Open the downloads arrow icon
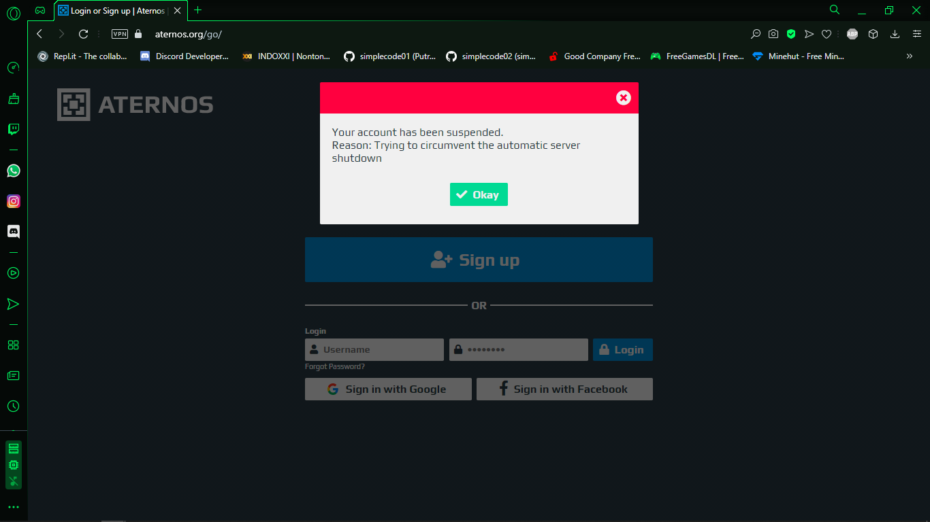 tap(895, 34)
